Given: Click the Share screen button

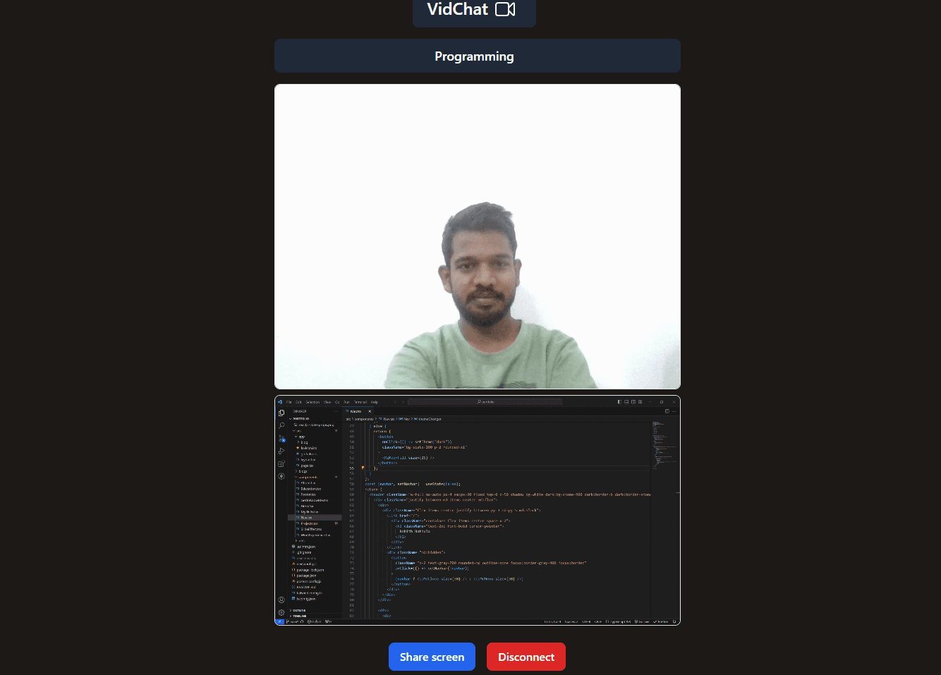Looking at the screenshot, I should point(432,657).
